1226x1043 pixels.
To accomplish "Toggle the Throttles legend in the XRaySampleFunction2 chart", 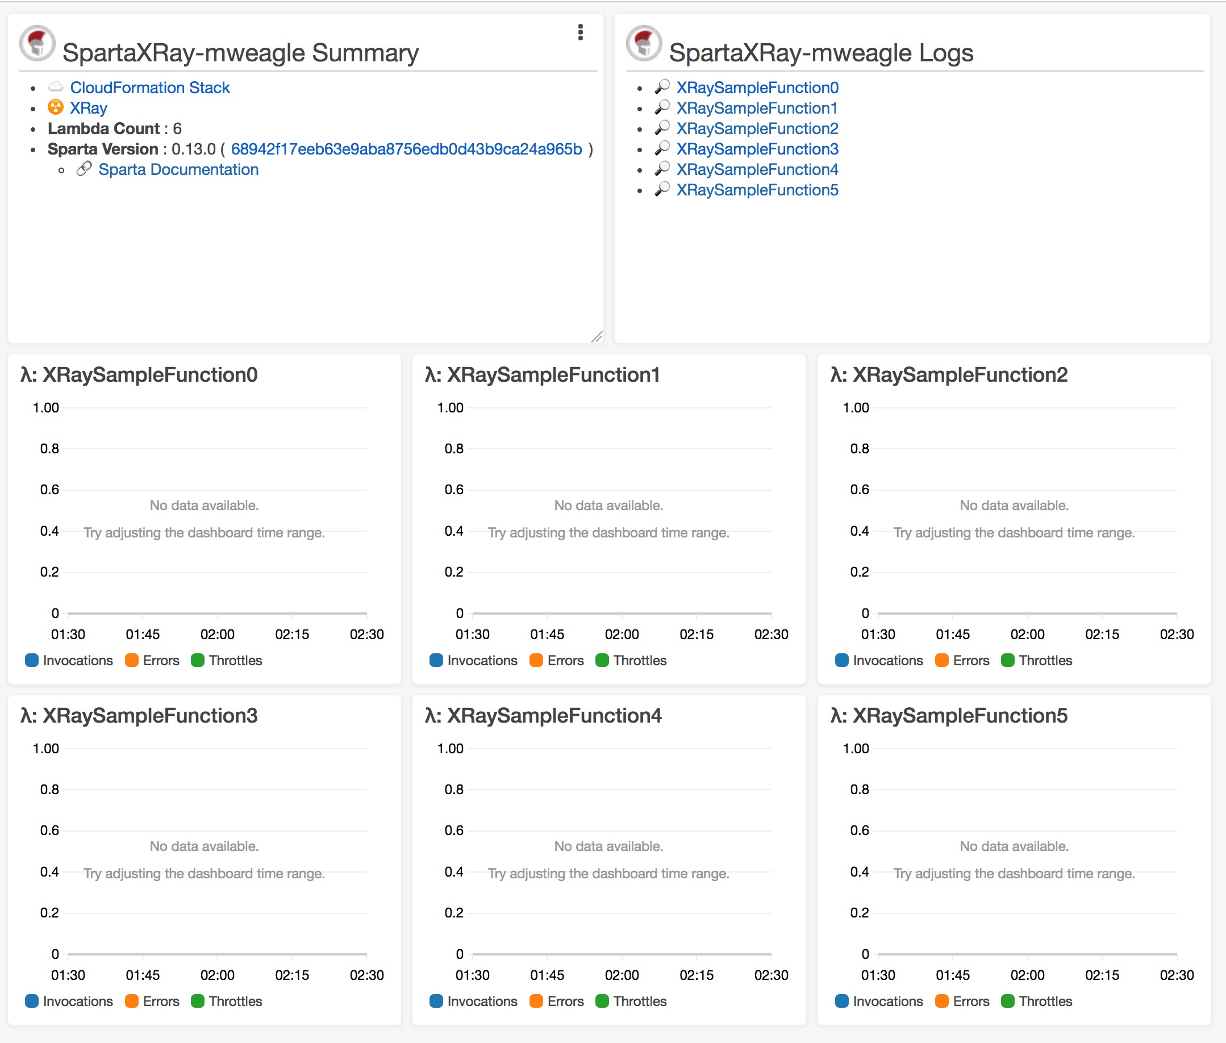I will tap(1044, 661).
